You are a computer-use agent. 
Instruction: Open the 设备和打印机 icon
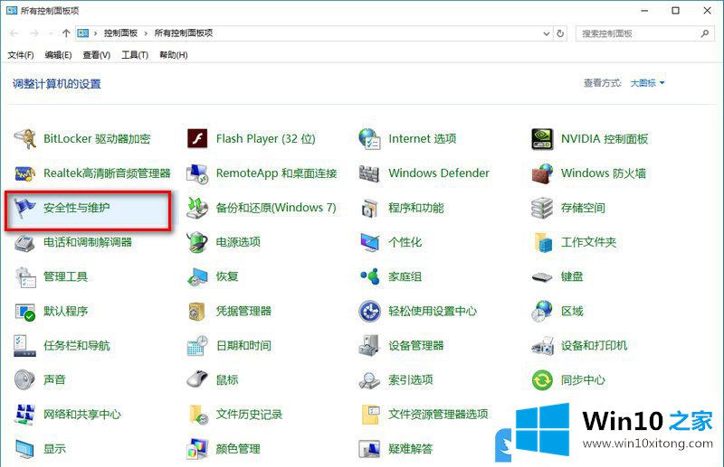pos(542,346)
